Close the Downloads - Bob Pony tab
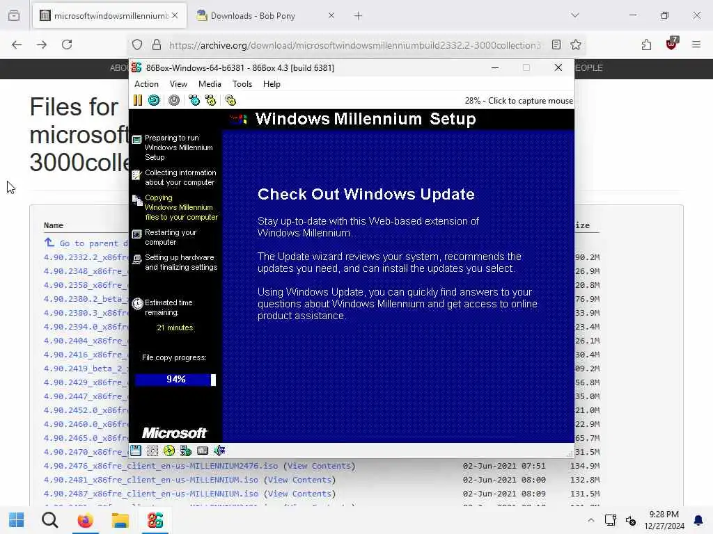713x534 pixels. click(x=331, y=15)
